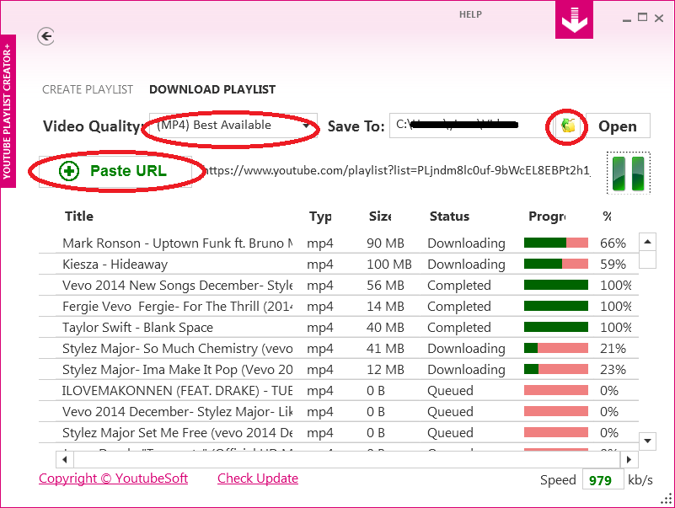Click the Type column header

tap(320, 217)
